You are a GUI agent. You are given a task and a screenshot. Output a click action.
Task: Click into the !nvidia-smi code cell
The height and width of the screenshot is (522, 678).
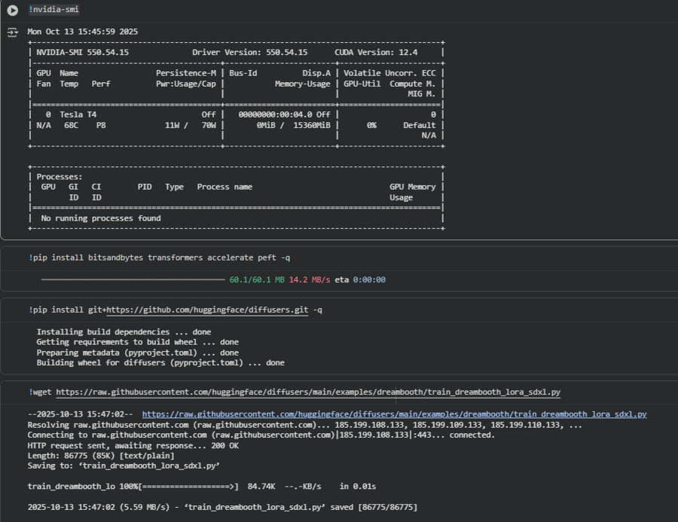pyautogui.click(x=54, y=10)
